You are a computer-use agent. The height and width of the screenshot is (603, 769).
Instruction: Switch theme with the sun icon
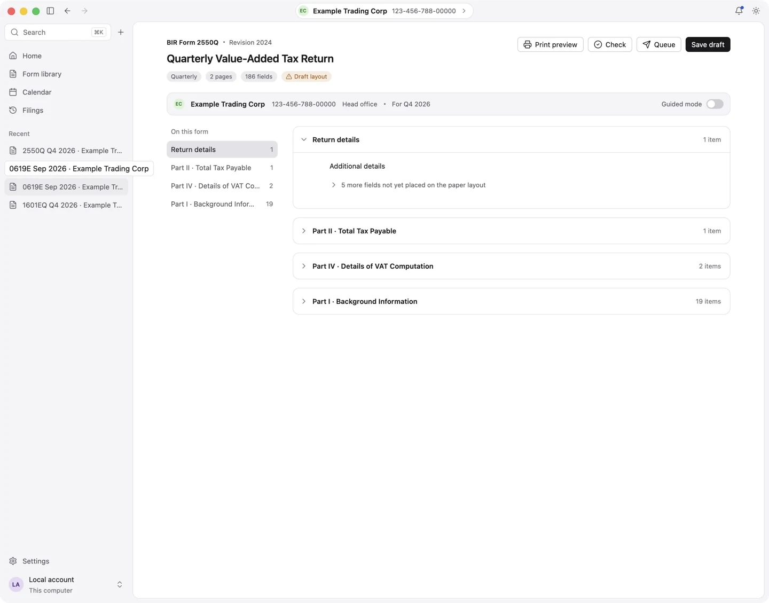pyautogui.click(x=756, y=11)
